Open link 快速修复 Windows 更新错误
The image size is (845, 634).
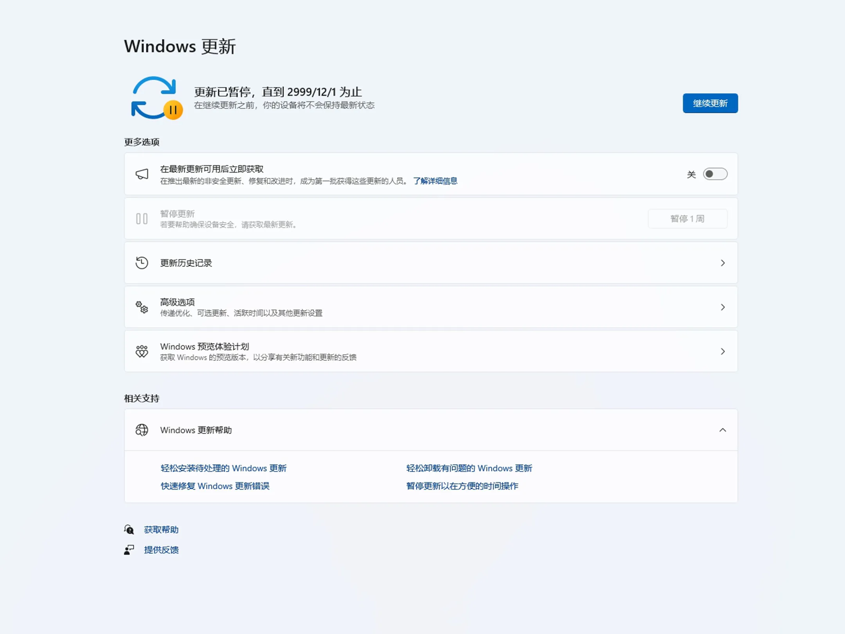215,486
